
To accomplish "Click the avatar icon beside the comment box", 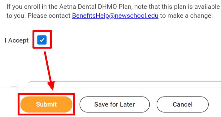I will 14,87.
